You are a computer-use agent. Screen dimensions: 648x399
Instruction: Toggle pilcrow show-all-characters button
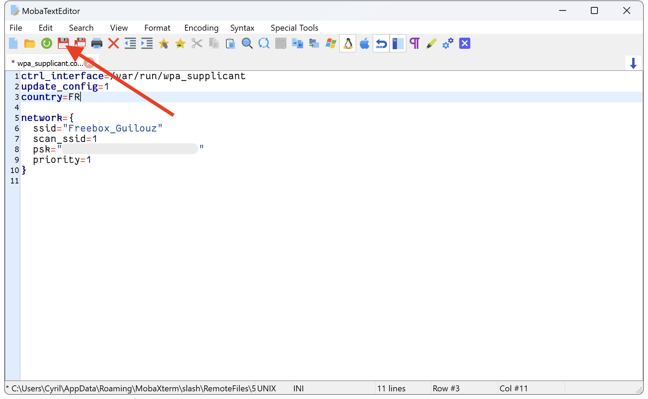pos(414,44)
